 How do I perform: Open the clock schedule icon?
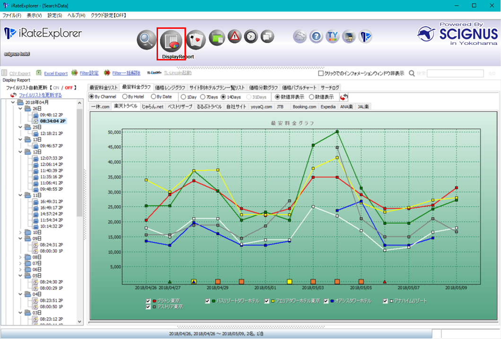(x=251, y=36)
